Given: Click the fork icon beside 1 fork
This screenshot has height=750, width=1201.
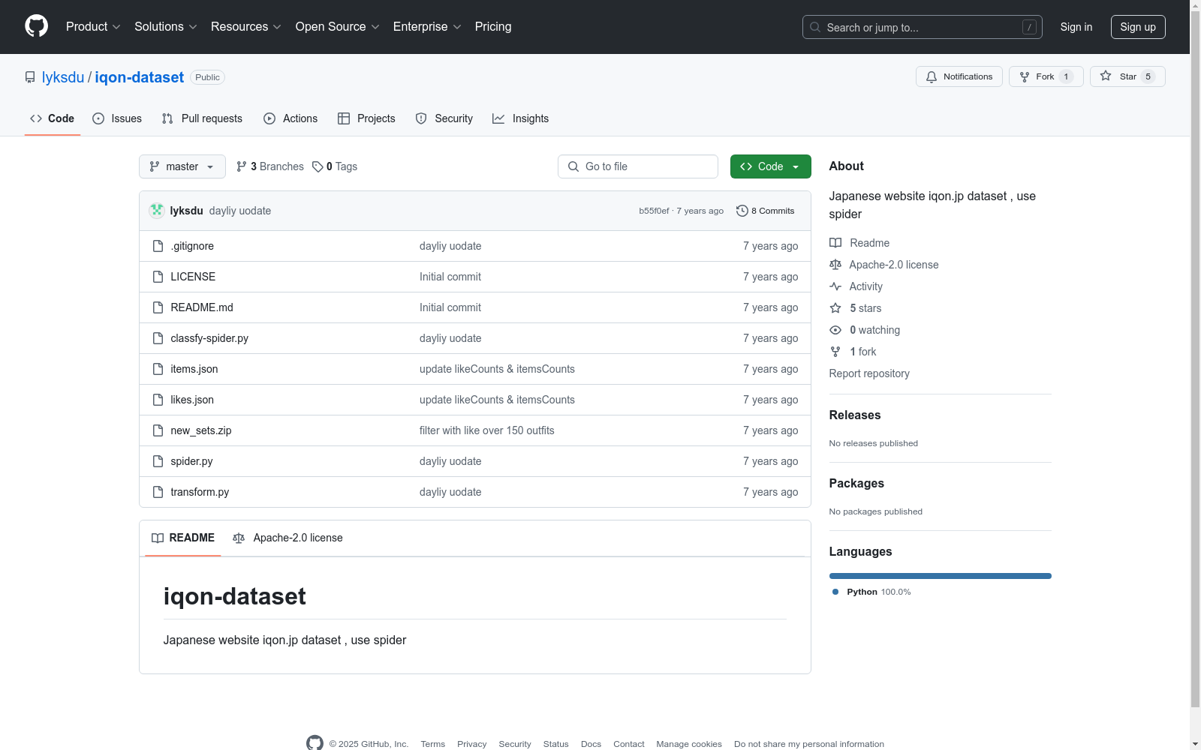Looking at the screenshot, I should [835, 352].
